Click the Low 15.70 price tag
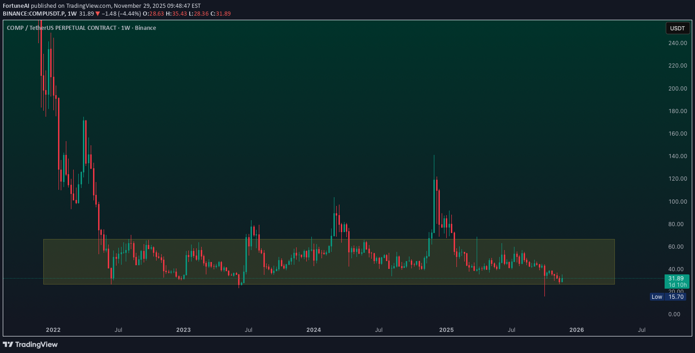695x353 pixels. click(x=667, y=297)
